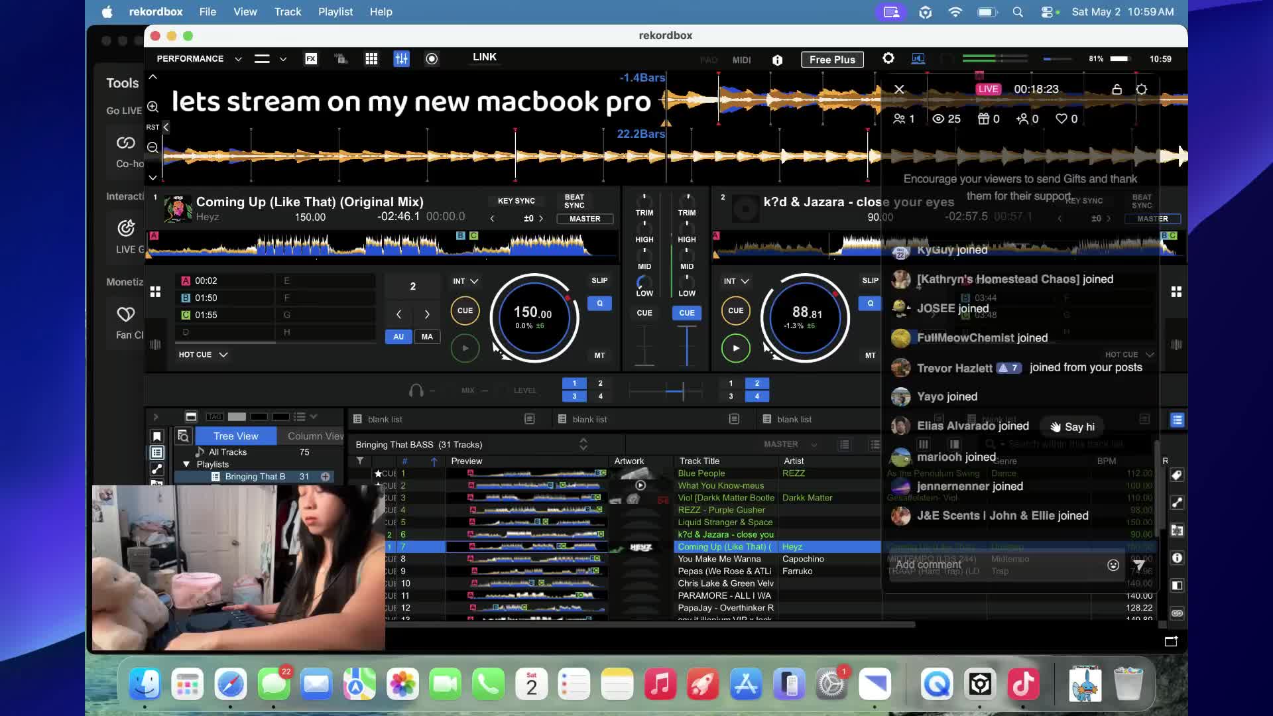Viewport: 1273px width, 716px height.
Task: Open INT dropdown on deck 2
Action: point(736,281)
